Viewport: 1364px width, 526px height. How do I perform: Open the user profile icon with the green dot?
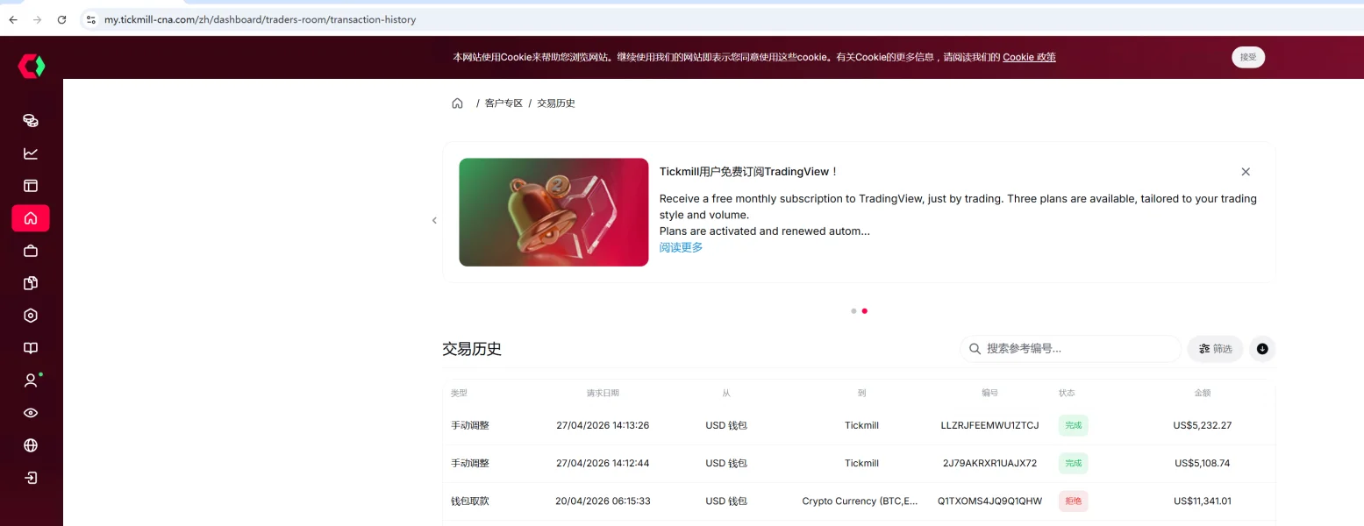[31, 380]
